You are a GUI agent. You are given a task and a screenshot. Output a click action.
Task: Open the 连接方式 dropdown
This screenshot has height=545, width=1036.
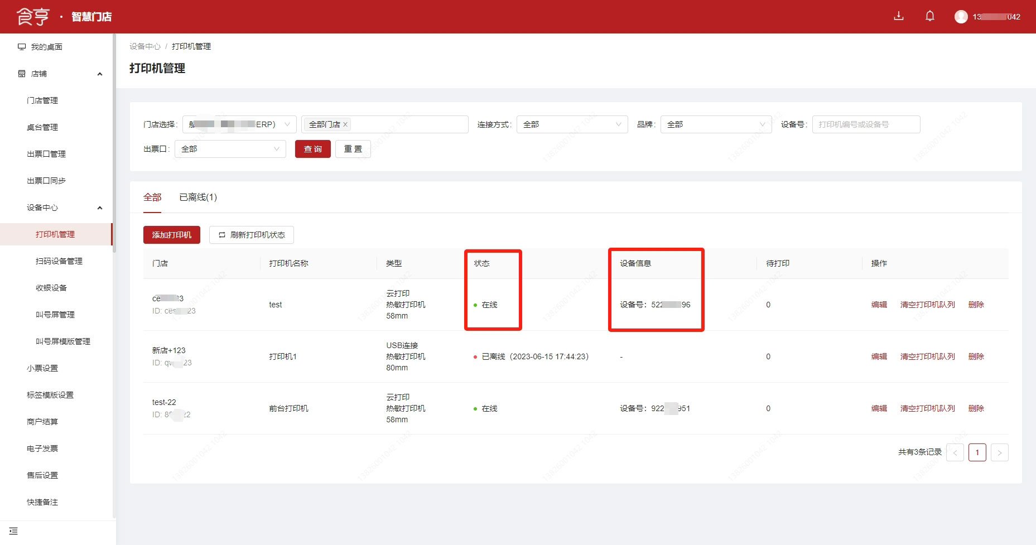pyautogui.click(x=572, y=124)
